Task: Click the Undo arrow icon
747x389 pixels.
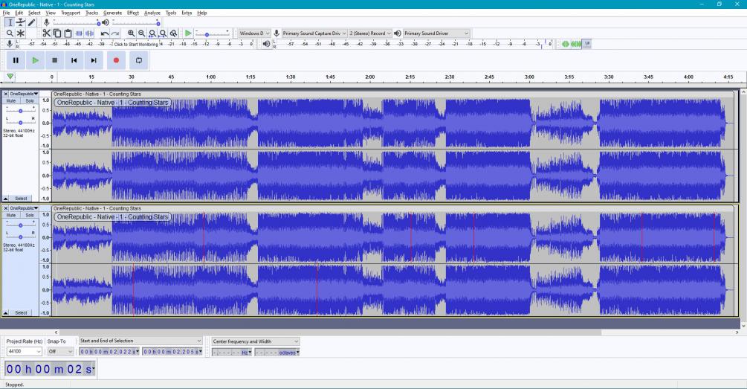Action: [x=105, y=33]
